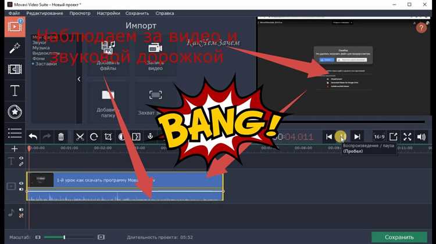Click the Захват экрана button

pos(155,103)
